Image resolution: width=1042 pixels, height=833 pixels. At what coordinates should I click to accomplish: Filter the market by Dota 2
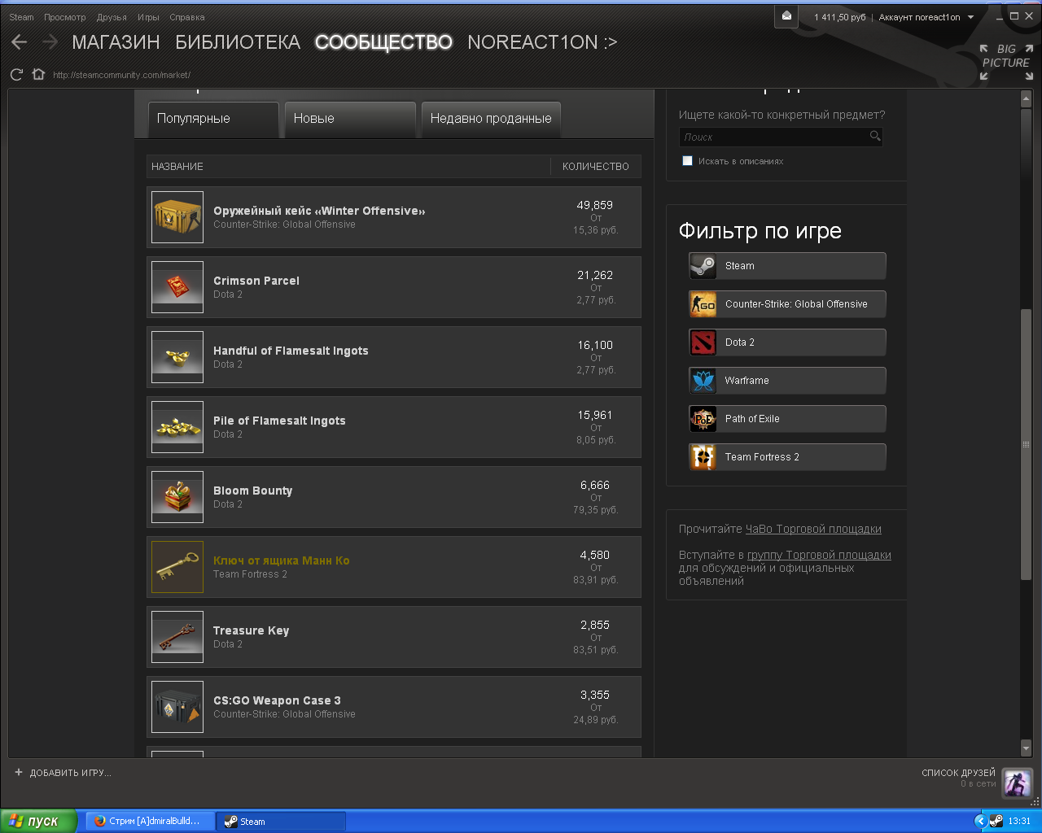(787, 342)
